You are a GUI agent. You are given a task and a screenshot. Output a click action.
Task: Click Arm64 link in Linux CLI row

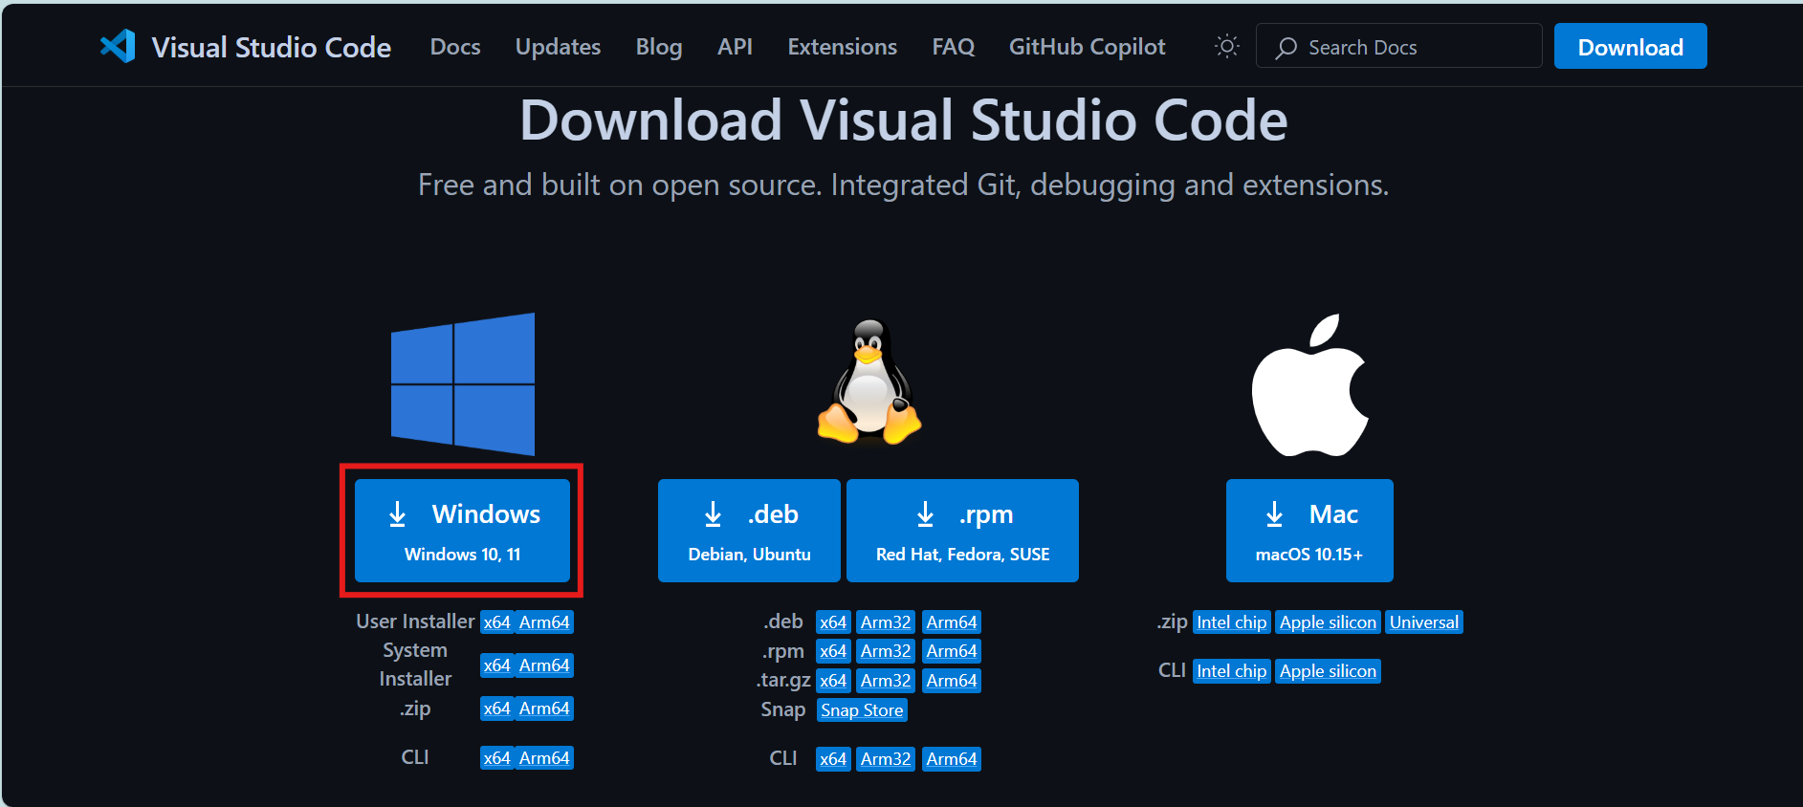click(952, 759)
